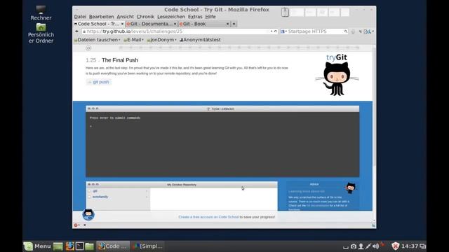449x252 pixels.
Task: Switch to the Code... Firefox taskbar window
Action: [113, 246]
